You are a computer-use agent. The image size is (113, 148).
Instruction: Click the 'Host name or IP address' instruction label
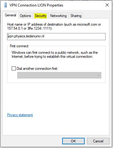(54, 26)
